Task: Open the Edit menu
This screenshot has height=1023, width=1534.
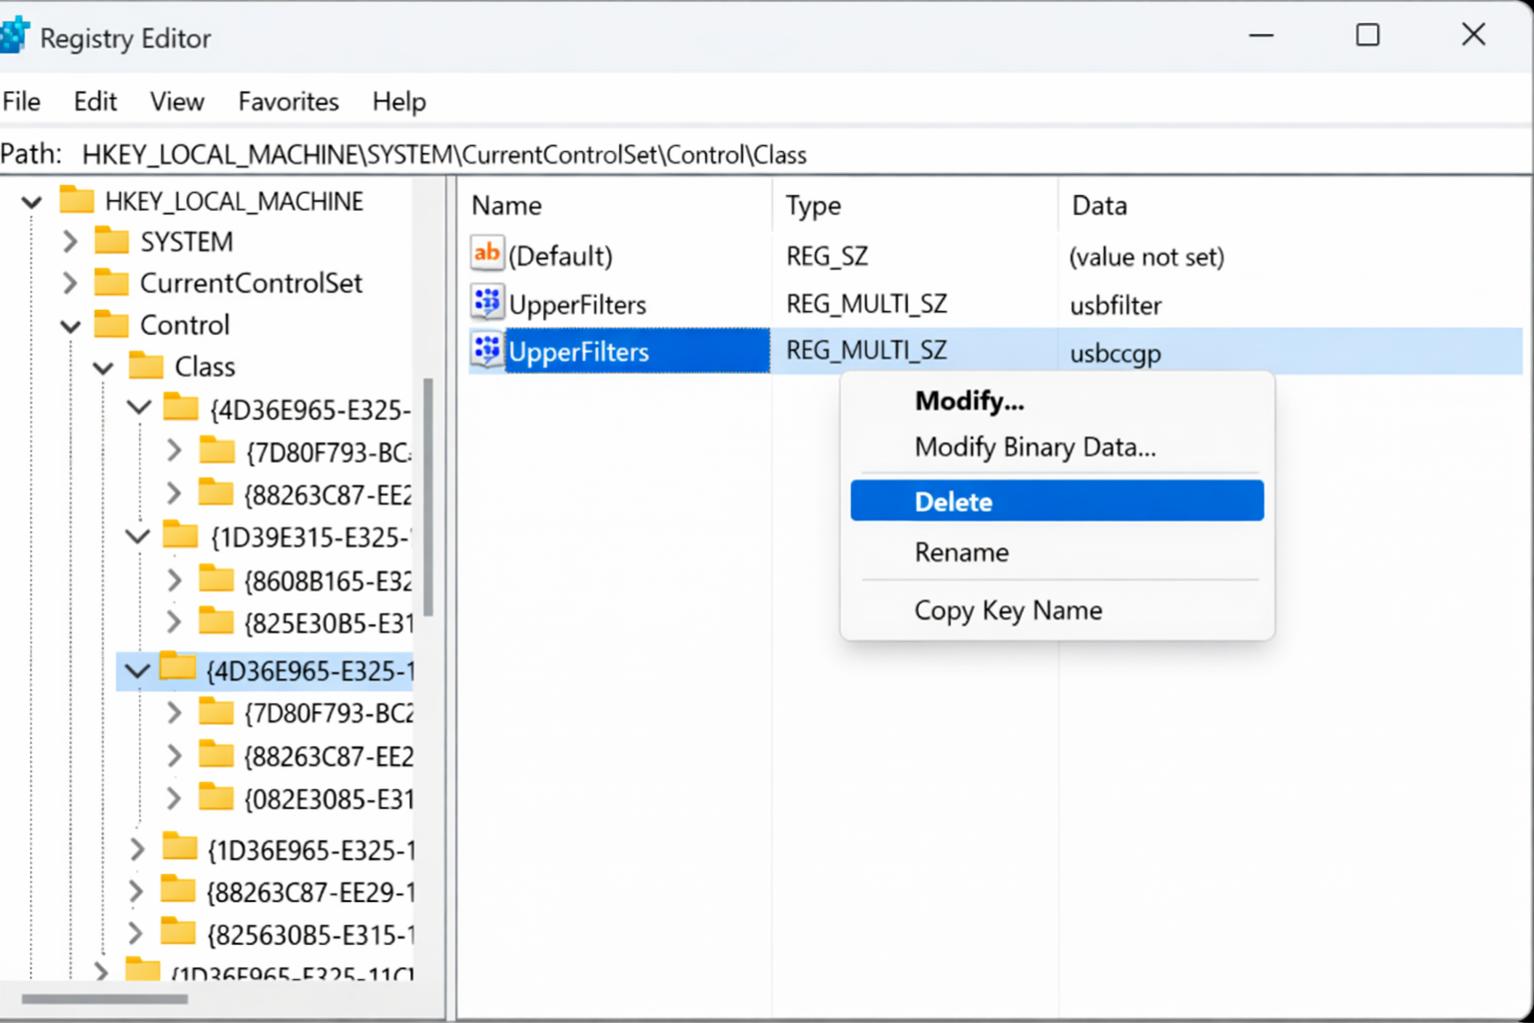Action: [x=94, y=101]
